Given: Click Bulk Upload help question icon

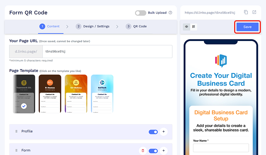Looking at the screenshot, I should pos(170,13).
